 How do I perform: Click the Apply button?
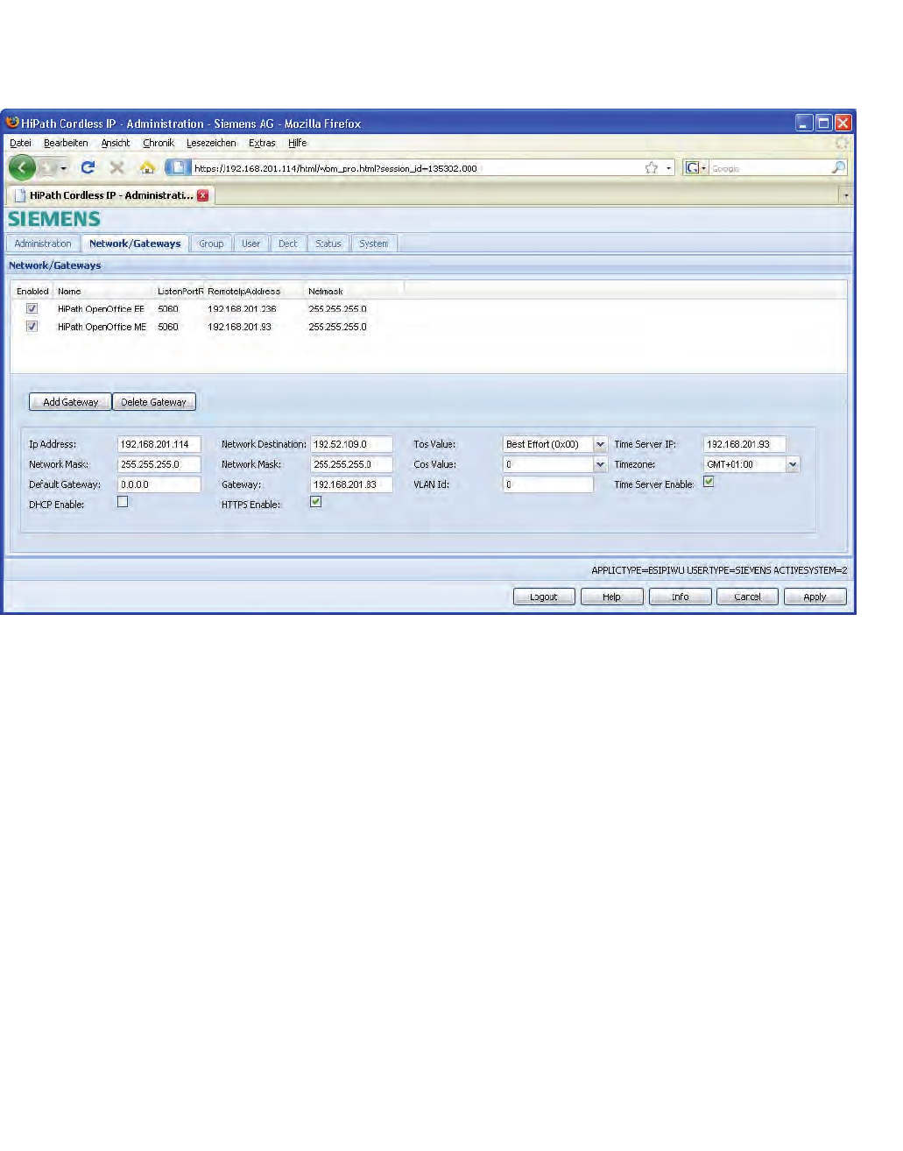click(x=815, y=597)
